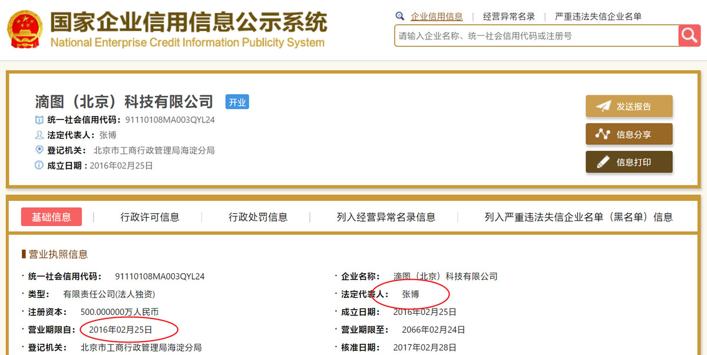707x355 pixels.
Task: Click the license 成立日期 value 2016年02月25日
Action: click(425, 312)
